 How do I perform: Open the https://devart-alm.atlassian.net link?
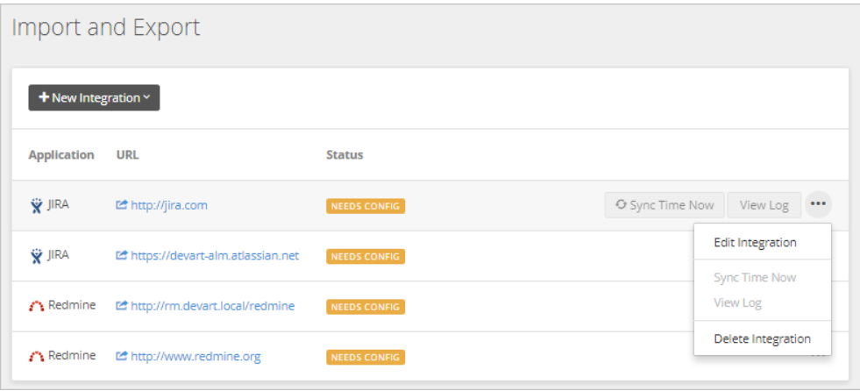click(215, 255)
